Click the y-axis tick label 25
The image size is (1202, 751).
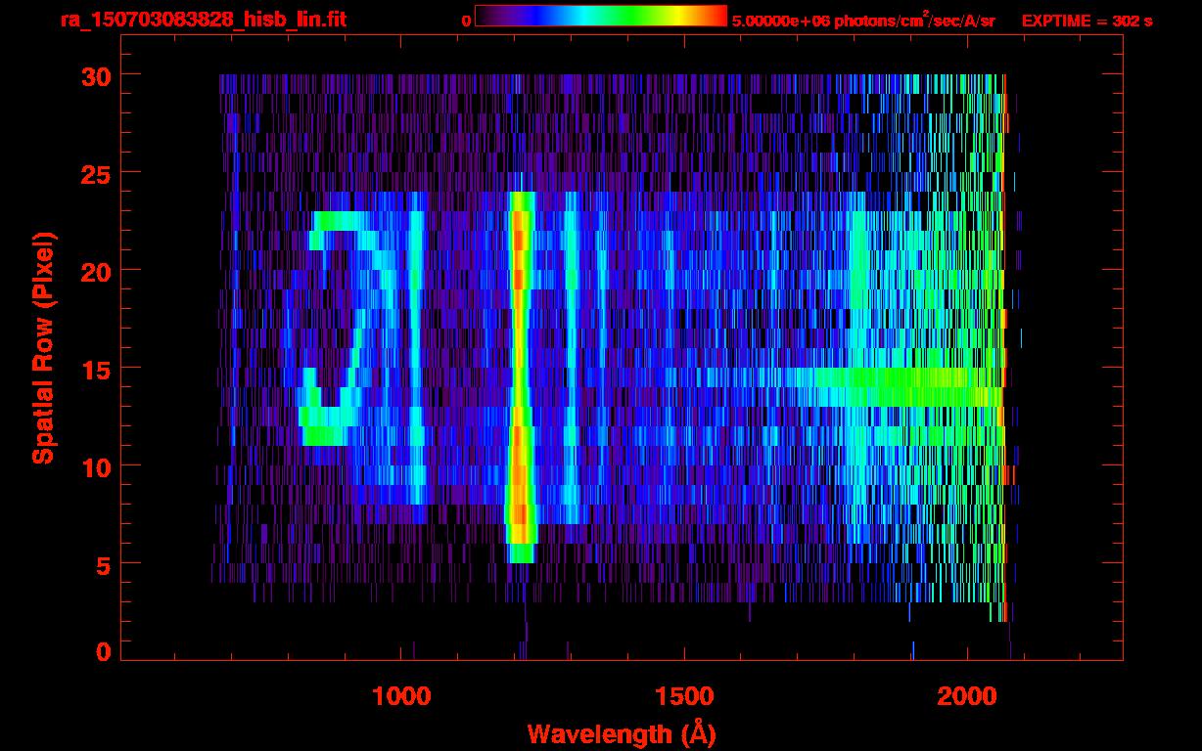coord(94,173)
